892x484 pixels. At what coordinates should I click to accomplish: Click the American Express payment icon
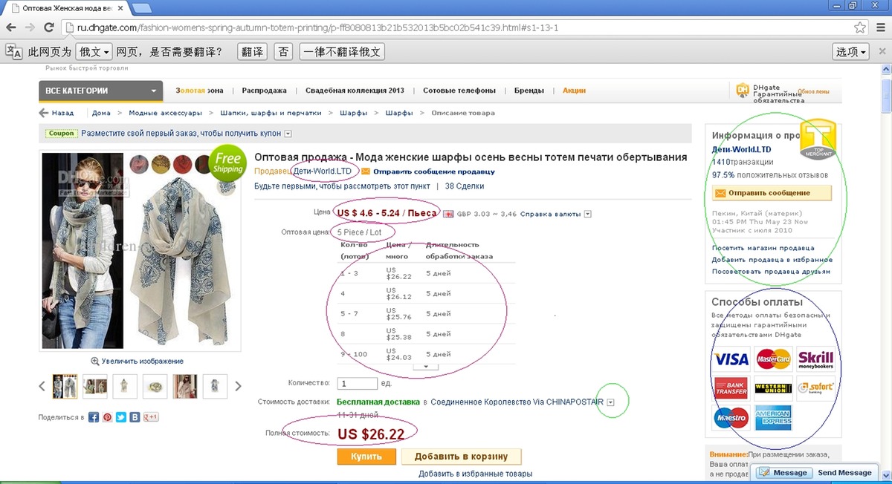(773, 417)
